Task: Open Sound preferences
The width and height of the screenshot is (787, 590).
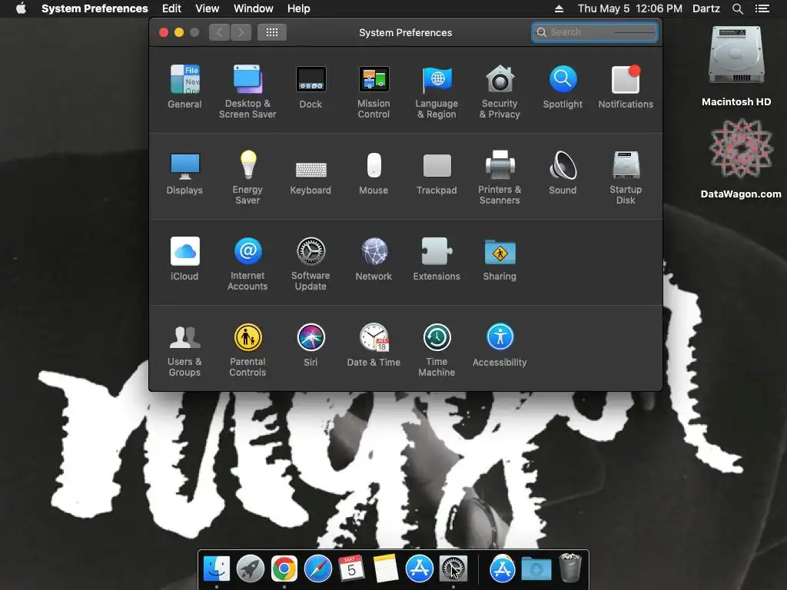Action: coord(563,173)
